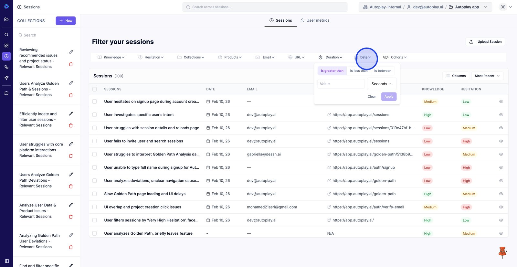This screenshot has height=267, width=517.
Task: Click the sparkle AI icon in left sidebar
Action: click(6, 78)
